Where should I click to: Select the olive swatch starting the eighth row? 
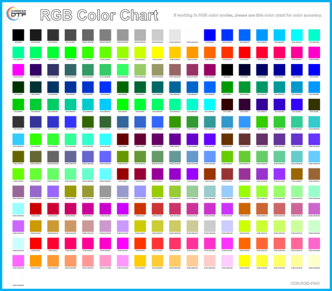(x=18, y=157)
